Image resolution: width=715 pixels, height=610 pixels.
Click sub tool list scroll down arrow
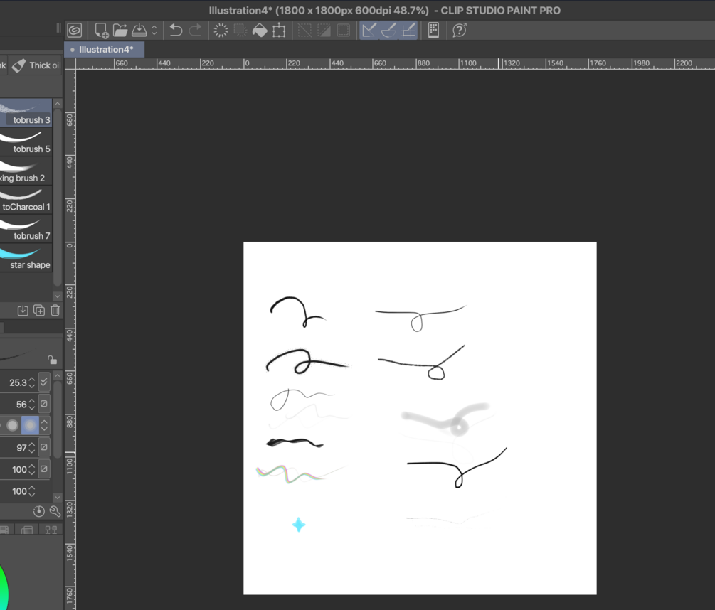click(58, 296)
